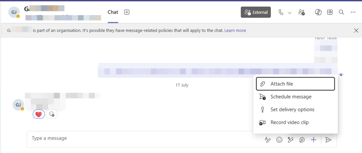Switch to the Chat tab
362x153 pixels.
pyautogui.click(x=113, y=12)
